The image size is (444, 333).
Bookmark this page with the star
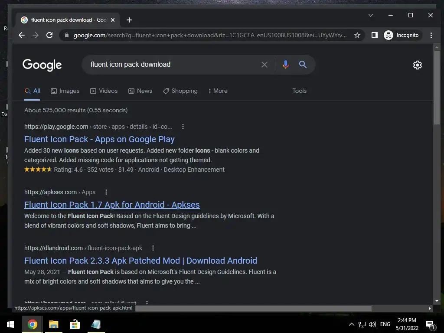(x=357, y=35)
